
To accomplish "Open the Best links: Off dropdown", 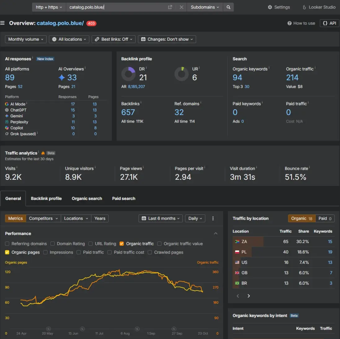I will (x=114, y=39).
